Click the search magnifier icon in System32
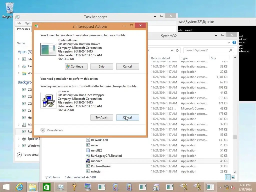Image resolution: width=256 pixels, height=192 pixels. [230, 50]
